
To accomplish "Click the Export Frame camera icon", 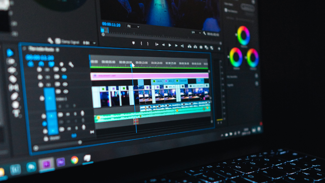I will tap(201, 47).
